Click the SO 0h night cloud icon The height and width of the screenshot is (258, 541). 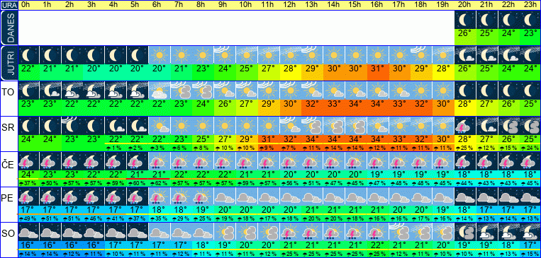coord(29,232)
